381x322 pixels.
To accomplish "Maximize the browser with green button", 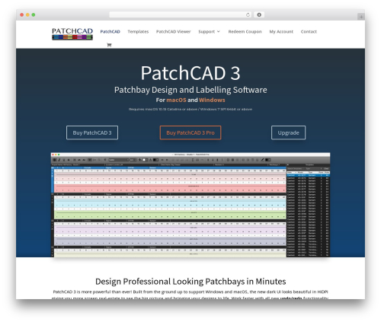I will [34, 15].
